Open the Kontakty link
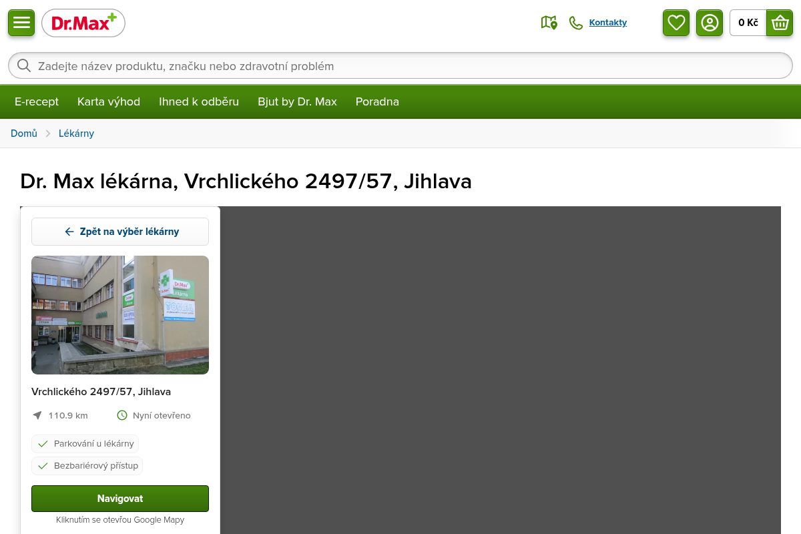 tap(607, 23)
